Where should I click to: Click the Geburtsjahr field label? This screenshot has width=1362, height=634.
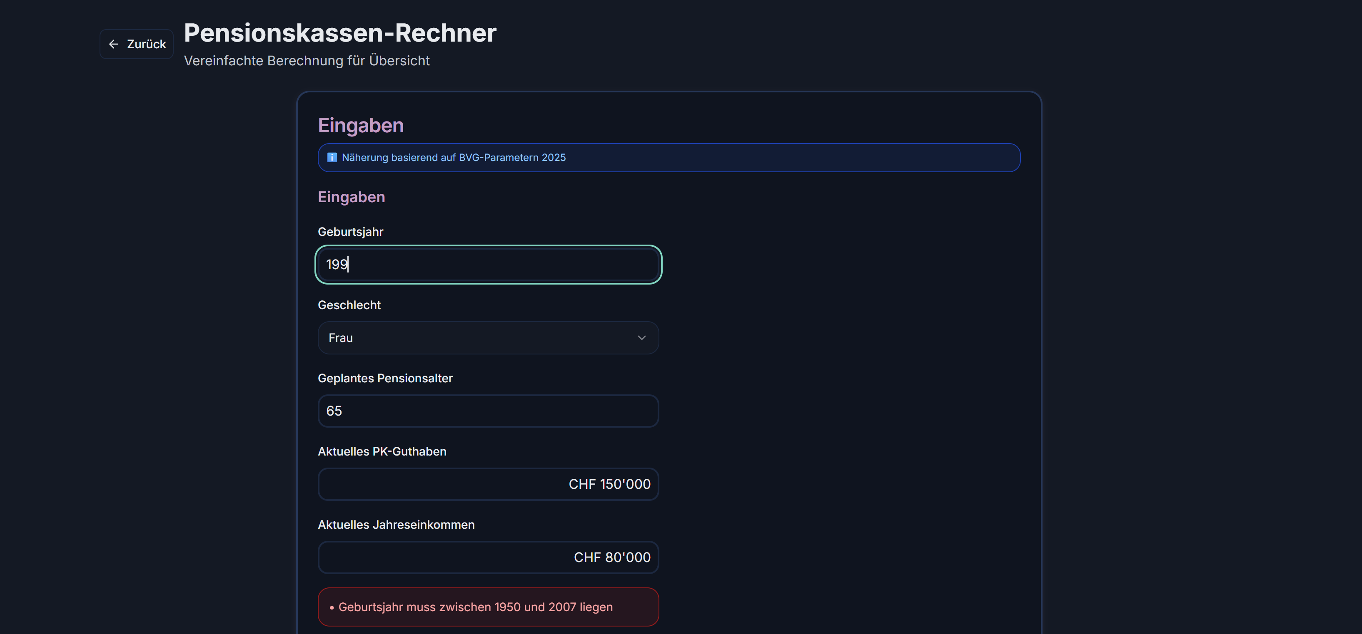pos(350,232)
